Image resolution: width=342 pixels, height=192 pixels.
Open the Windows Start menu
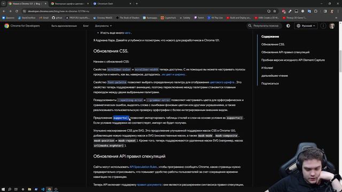(x=3, y=189)
